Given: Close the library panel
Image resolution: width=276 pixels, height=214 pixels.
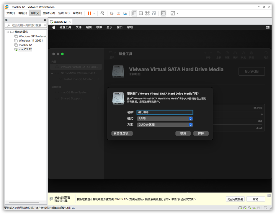Looking at the screenshot, I should pos(45,20).
